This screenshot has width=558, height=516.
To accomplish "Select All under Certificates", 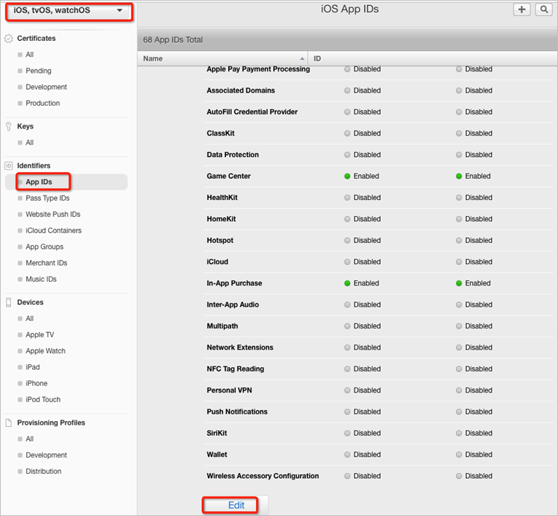I will pyautogui.click(x=29, y=55).
